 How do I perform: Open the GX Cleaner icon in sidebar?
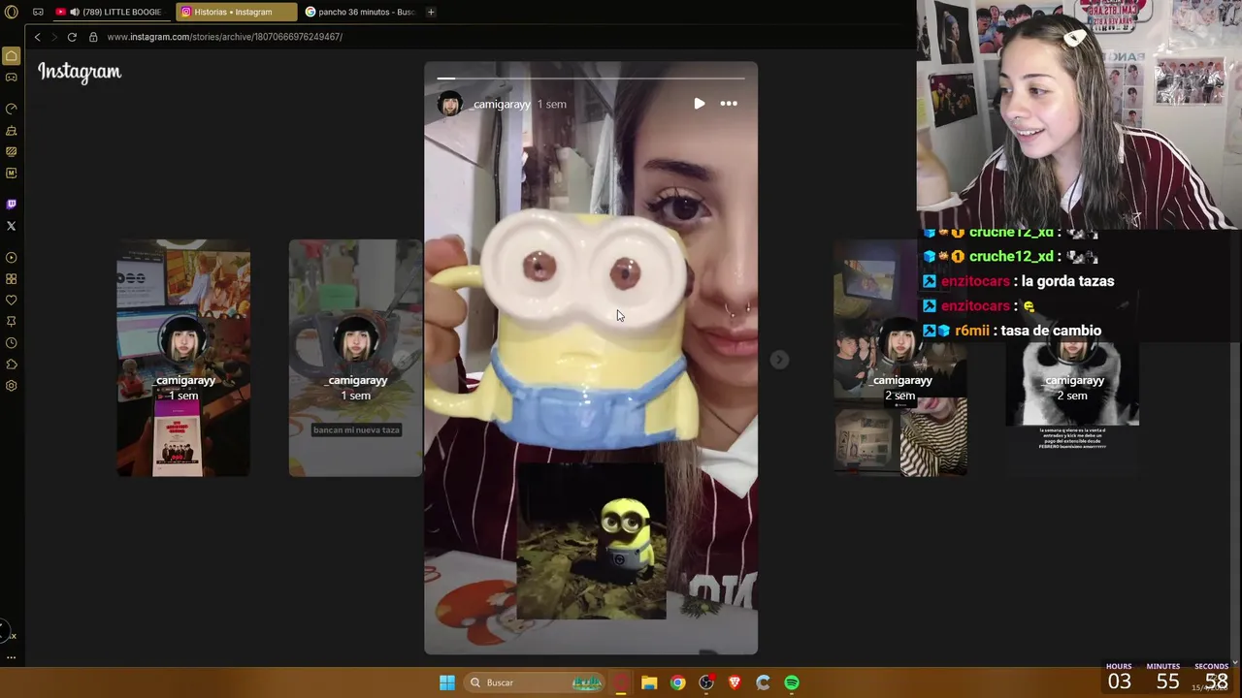point(12,130)
